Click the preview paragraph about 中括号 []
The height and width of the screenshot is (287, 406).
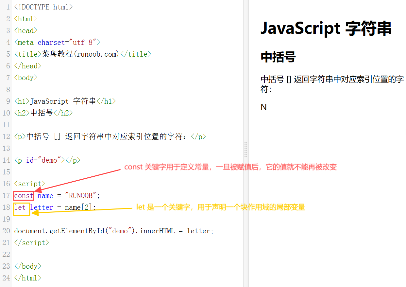click(x=332, y=84)
